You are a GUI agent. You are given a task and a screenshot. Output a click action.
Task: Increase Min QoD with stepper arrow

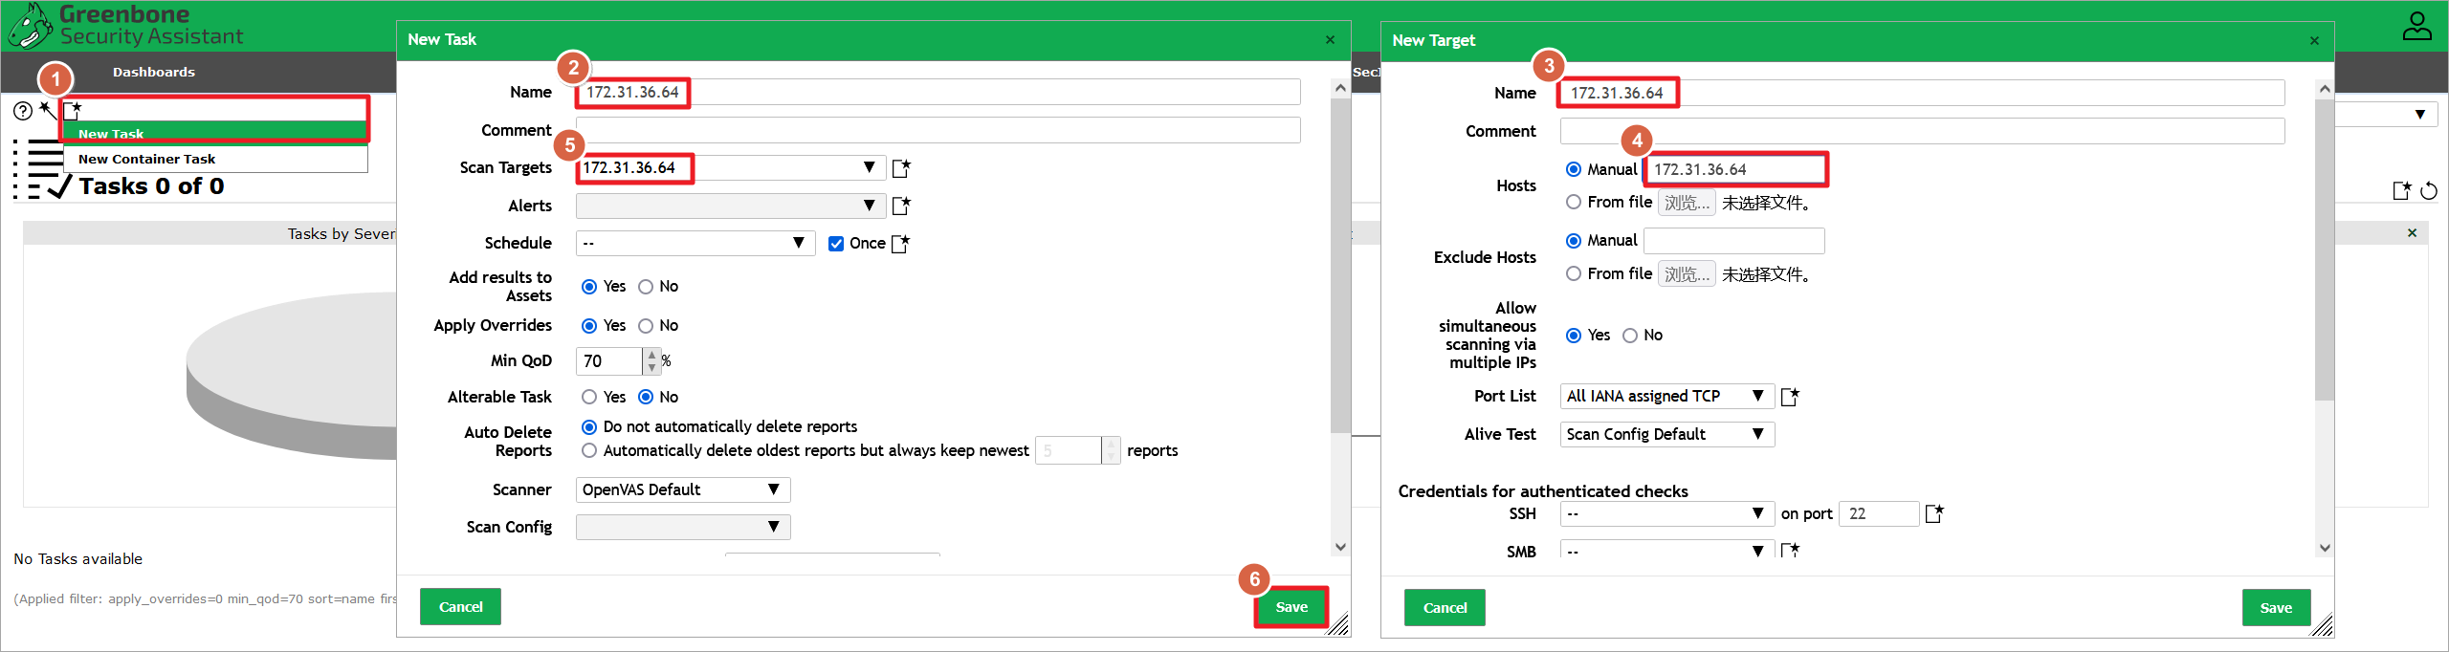point(652,355)
